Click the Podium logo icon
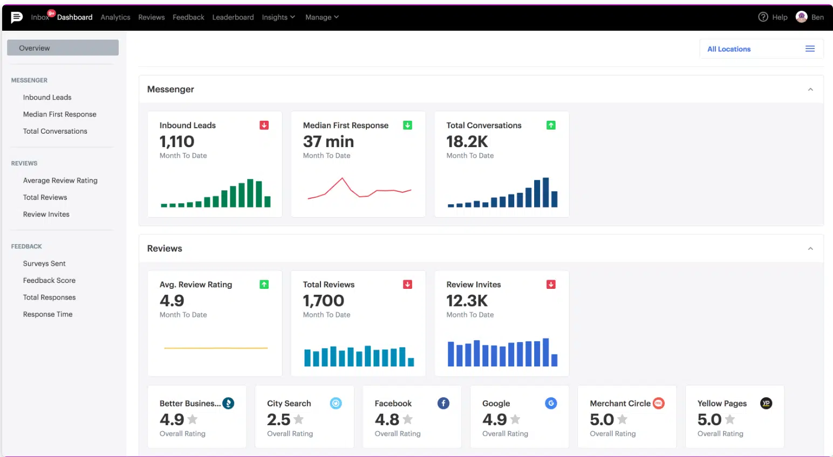 click(17, 17)
